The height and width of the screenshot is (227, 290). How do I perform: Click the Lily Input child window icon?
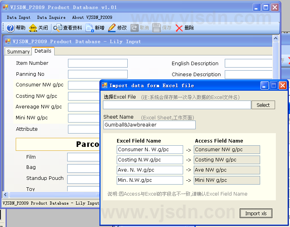point(8,41)
